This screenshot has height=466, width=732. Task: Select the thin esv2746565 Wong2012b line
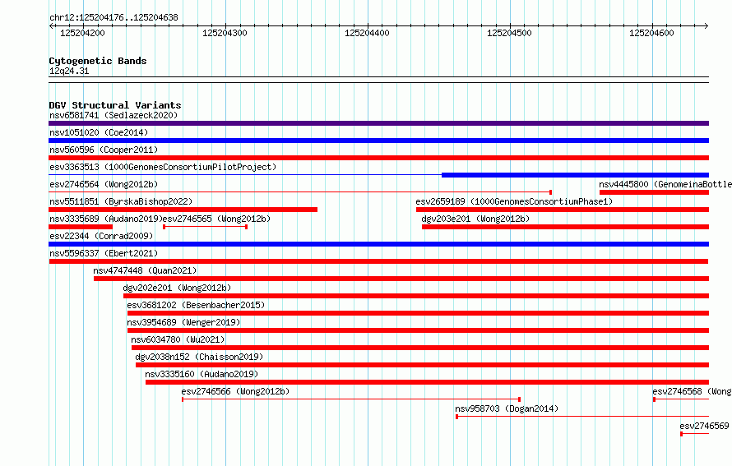coord(205,227)
